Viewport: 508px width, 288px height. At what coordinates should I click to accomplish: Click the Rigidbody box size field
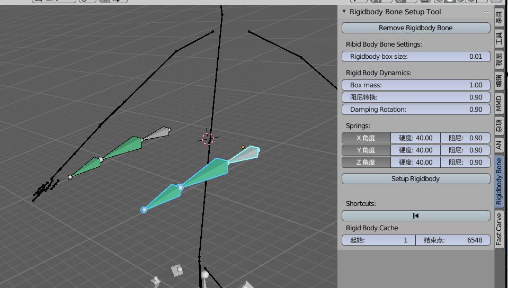pyautogui.click(x=416, y=56)
